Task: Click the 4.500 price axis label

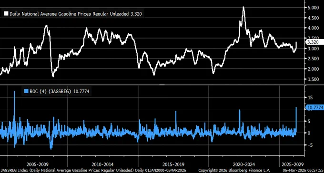Action: tap(313, 18)
